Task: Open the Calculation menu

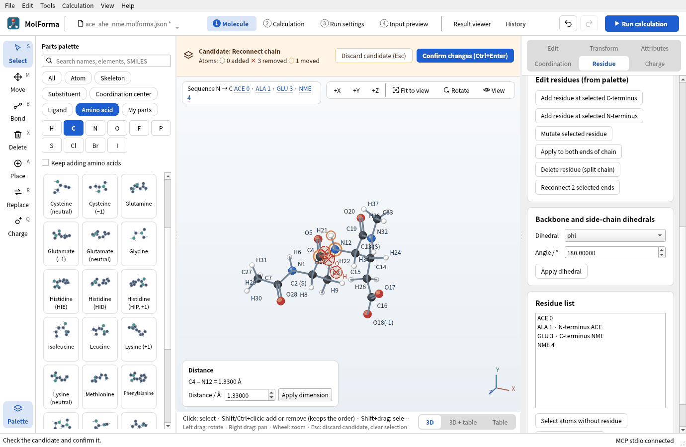Action: point(78,5)
